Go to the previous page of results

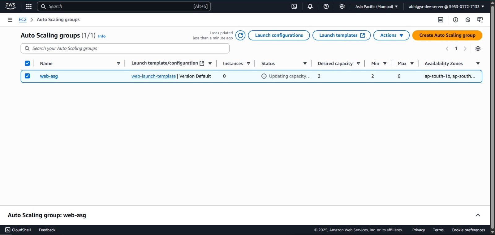tap(447, 48)
